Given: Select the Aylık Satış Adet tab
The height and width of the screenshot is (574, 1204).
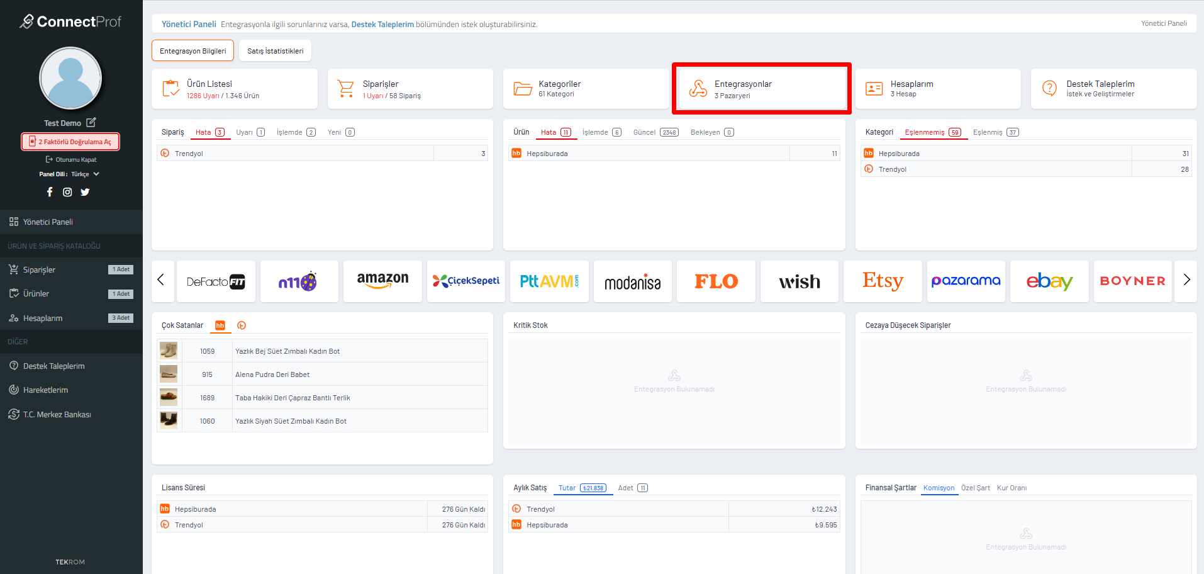Looking at the screenshot, I should 633,488.
